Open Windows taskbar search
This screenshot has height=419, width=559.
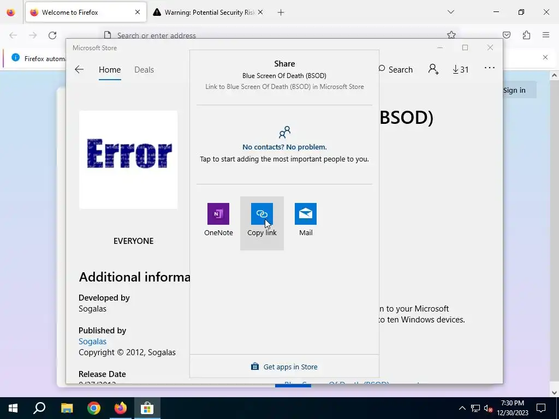[x=39, y=408]
